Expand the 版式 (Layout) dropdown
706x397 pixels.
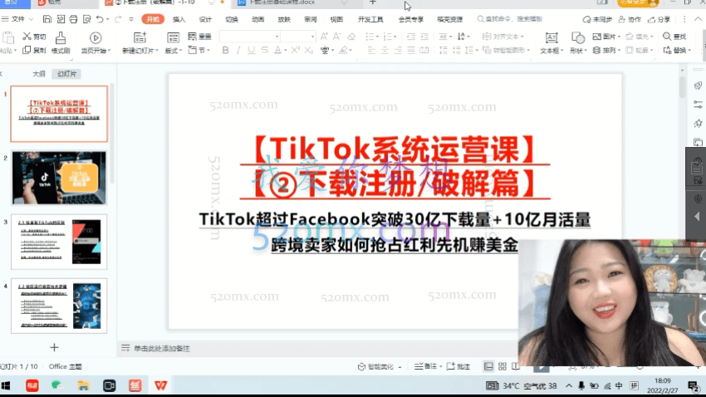(x=180, y=51)
